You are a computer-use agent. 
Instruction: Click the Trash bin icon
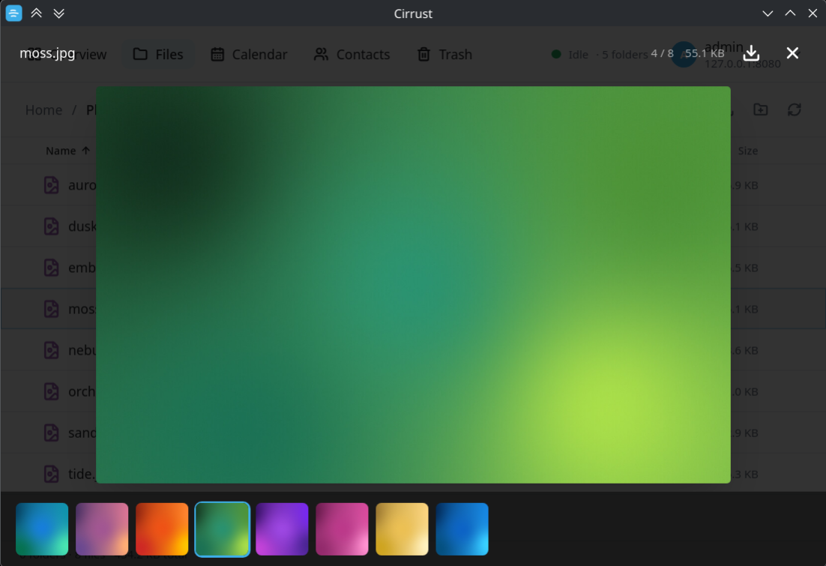(424, 54)
